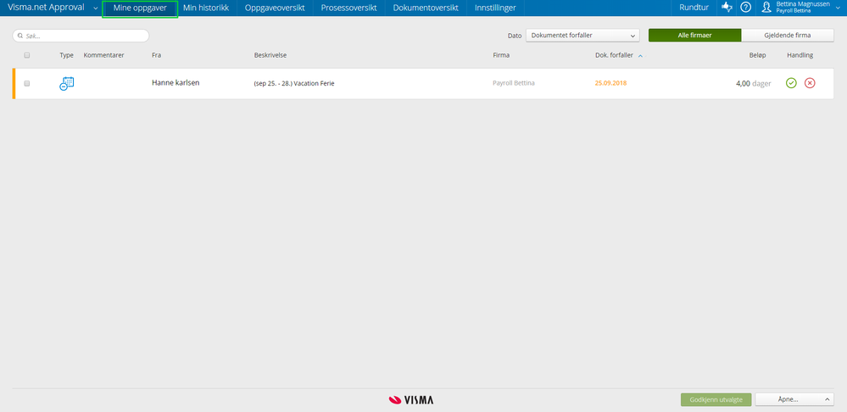Select Alle firmaer filter
Screen dimensions: 847x412
694,35
